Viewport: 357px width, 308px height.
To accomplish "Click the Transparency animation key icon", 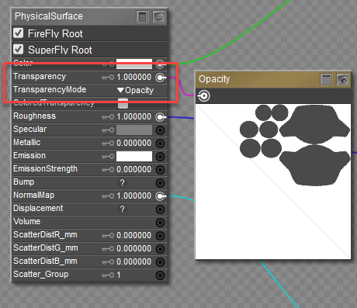I will click(x=108, y=78).
